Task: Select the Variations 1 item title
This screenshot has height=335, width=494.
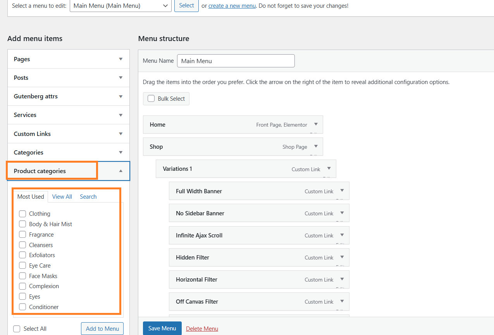Action: pyautogui.click(x=177, y=169)
